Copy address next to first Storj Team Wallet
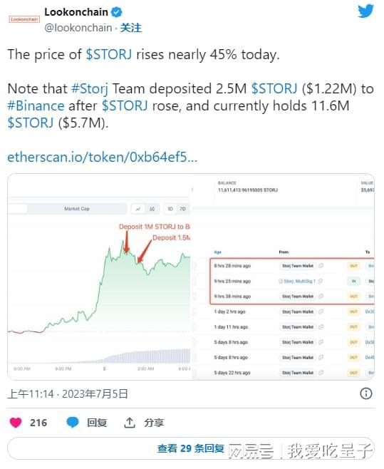This screenshot has height=469, width=384. coord(321,266)
